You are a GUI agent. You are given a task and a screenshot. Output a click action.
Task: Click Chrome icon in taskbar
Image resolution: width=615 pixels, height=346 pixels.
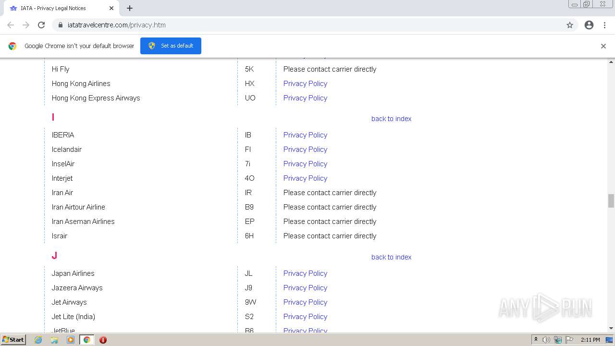[87, 340]
